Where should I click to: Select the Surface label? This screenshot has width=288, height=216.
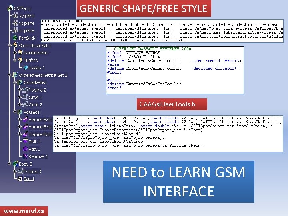(31, 60)
